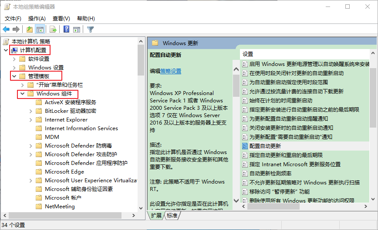
Task: Click the folder icon beside 软件设置
Action: (x=22, y=59)
